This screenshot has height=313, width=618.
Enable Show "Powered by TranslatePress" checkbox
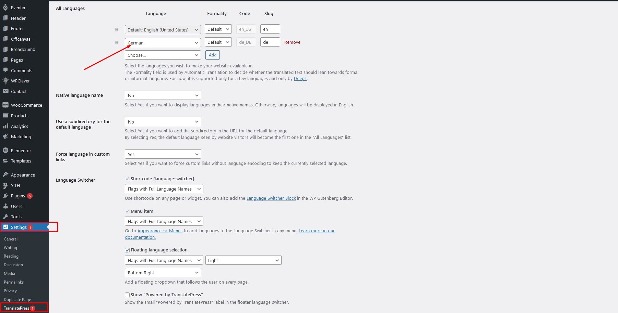coord(127,295)
